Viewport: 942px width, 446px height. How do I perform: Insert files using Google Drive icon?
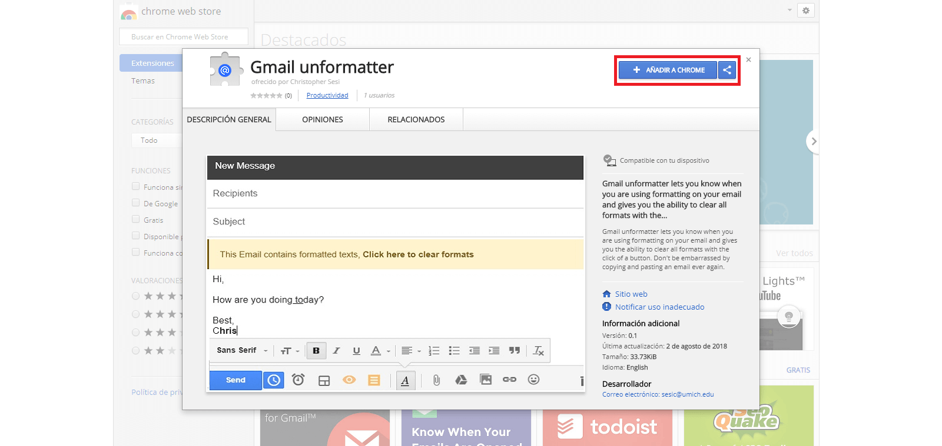(x=461, y=380)
